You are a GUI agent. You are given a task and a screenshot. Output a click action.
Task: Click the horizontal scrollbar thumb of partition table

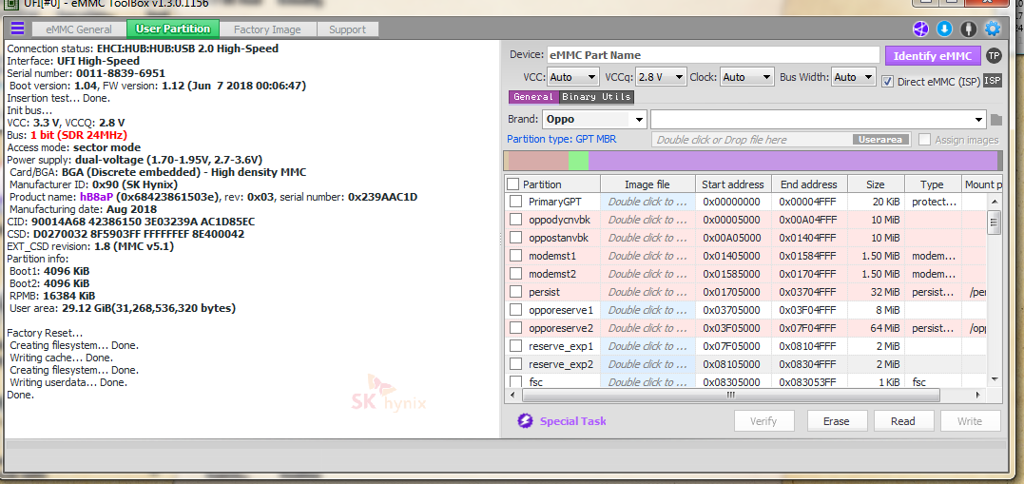(x=730, y=396)
